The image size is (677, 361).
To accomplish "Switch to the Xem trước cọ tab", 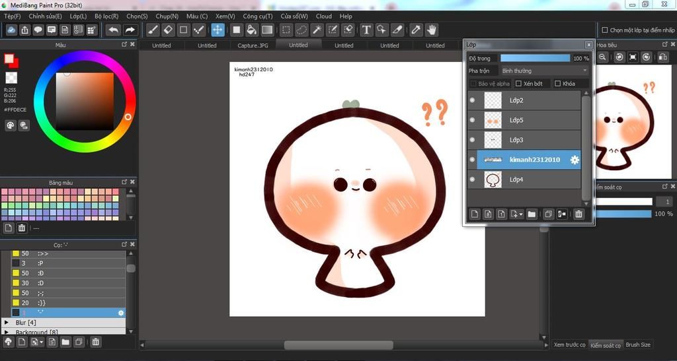I will coord(569,345).
